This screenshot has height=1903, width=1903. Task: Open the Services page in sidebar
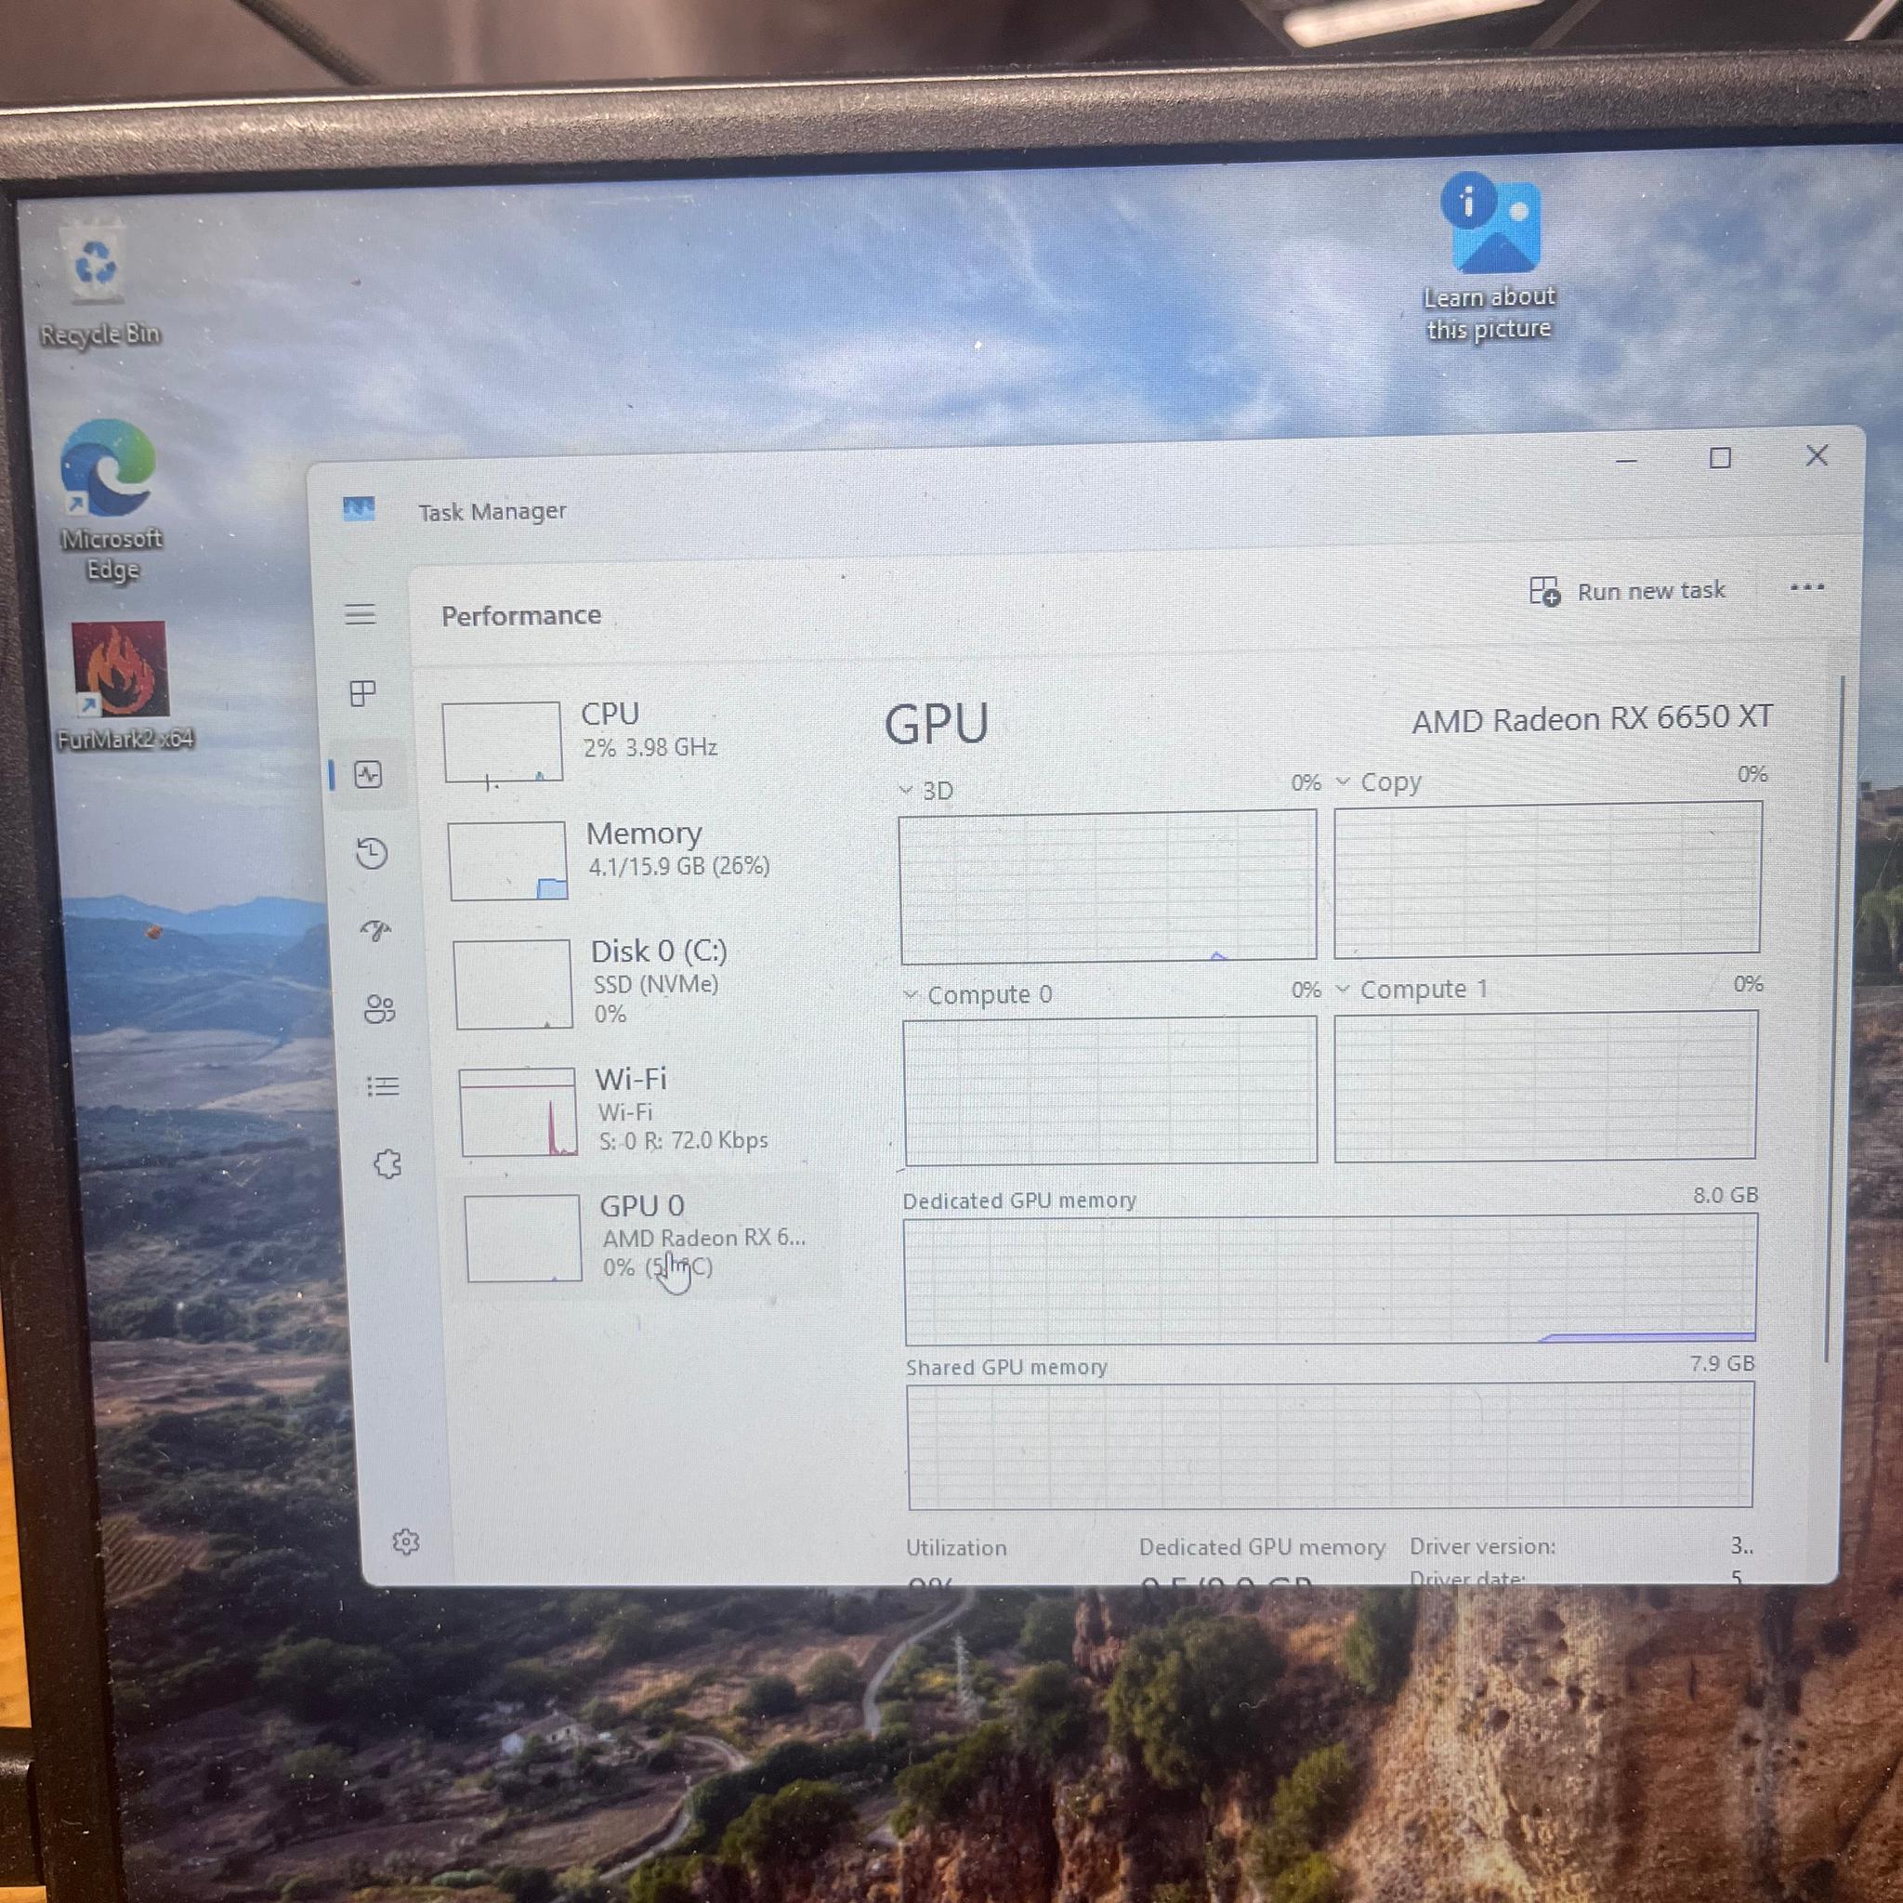click(387, 1164)
